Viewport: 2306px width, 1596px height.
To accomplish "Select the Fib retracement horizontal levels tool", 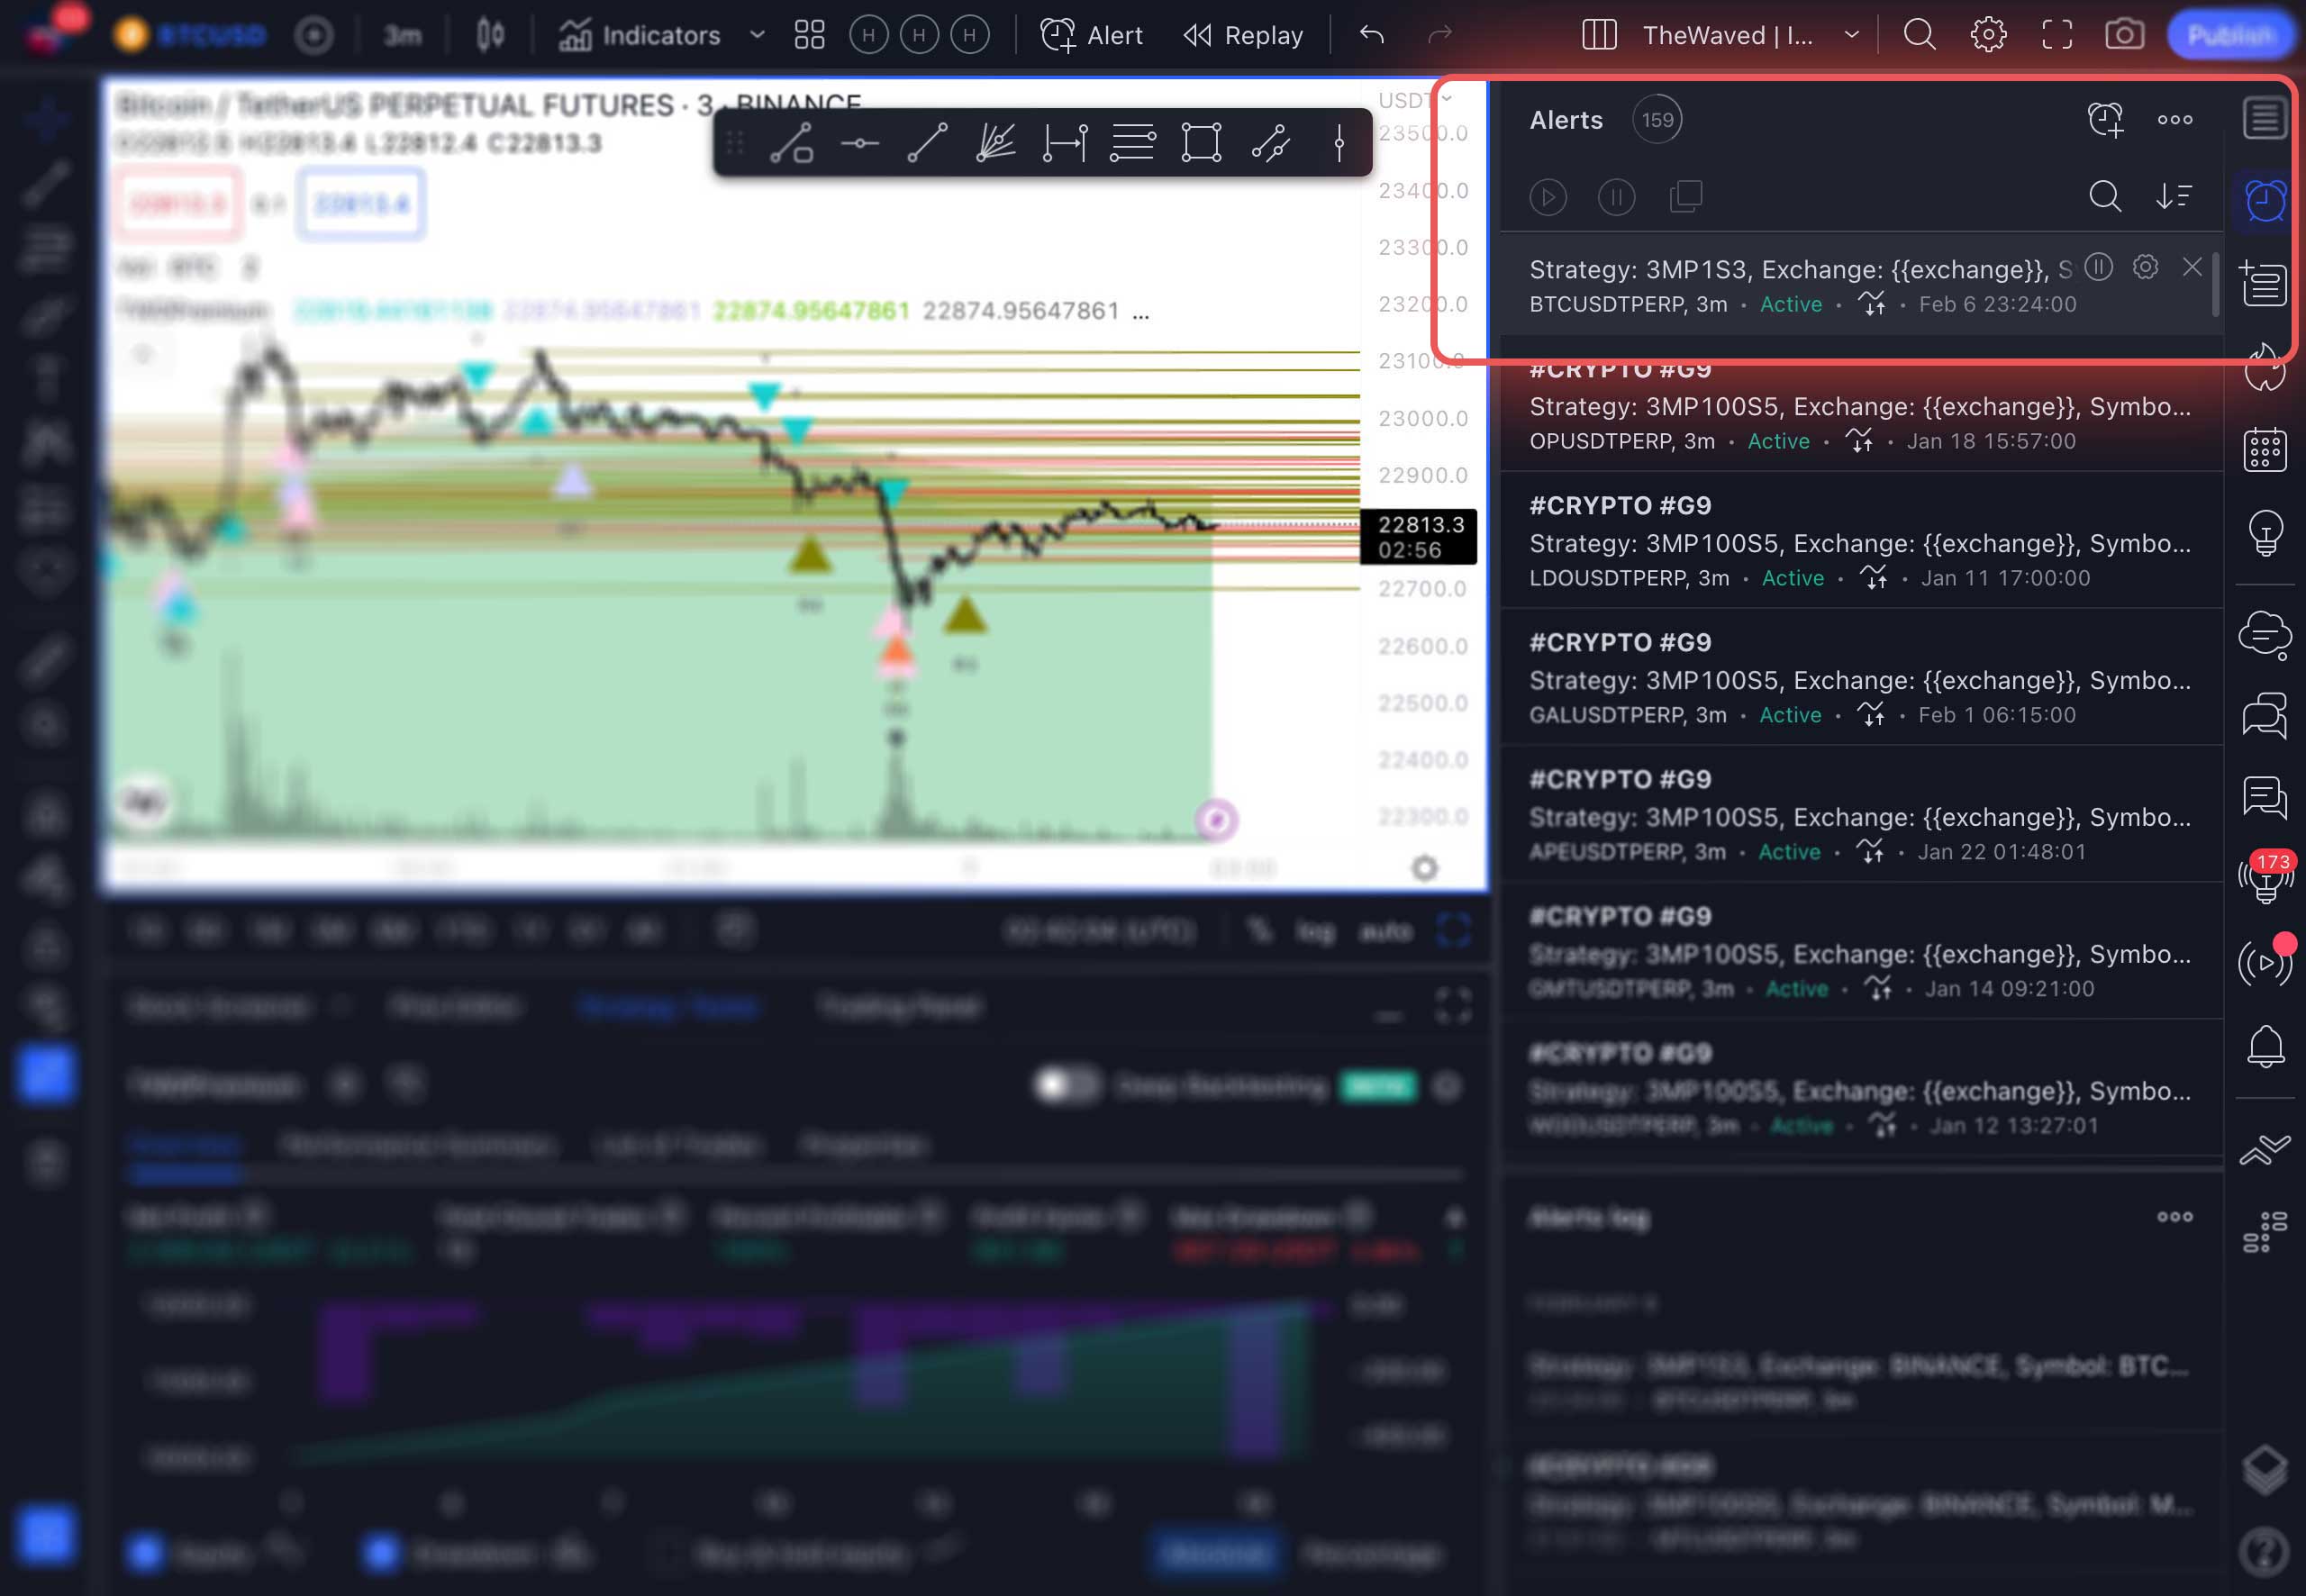I will click(1132, 144).
